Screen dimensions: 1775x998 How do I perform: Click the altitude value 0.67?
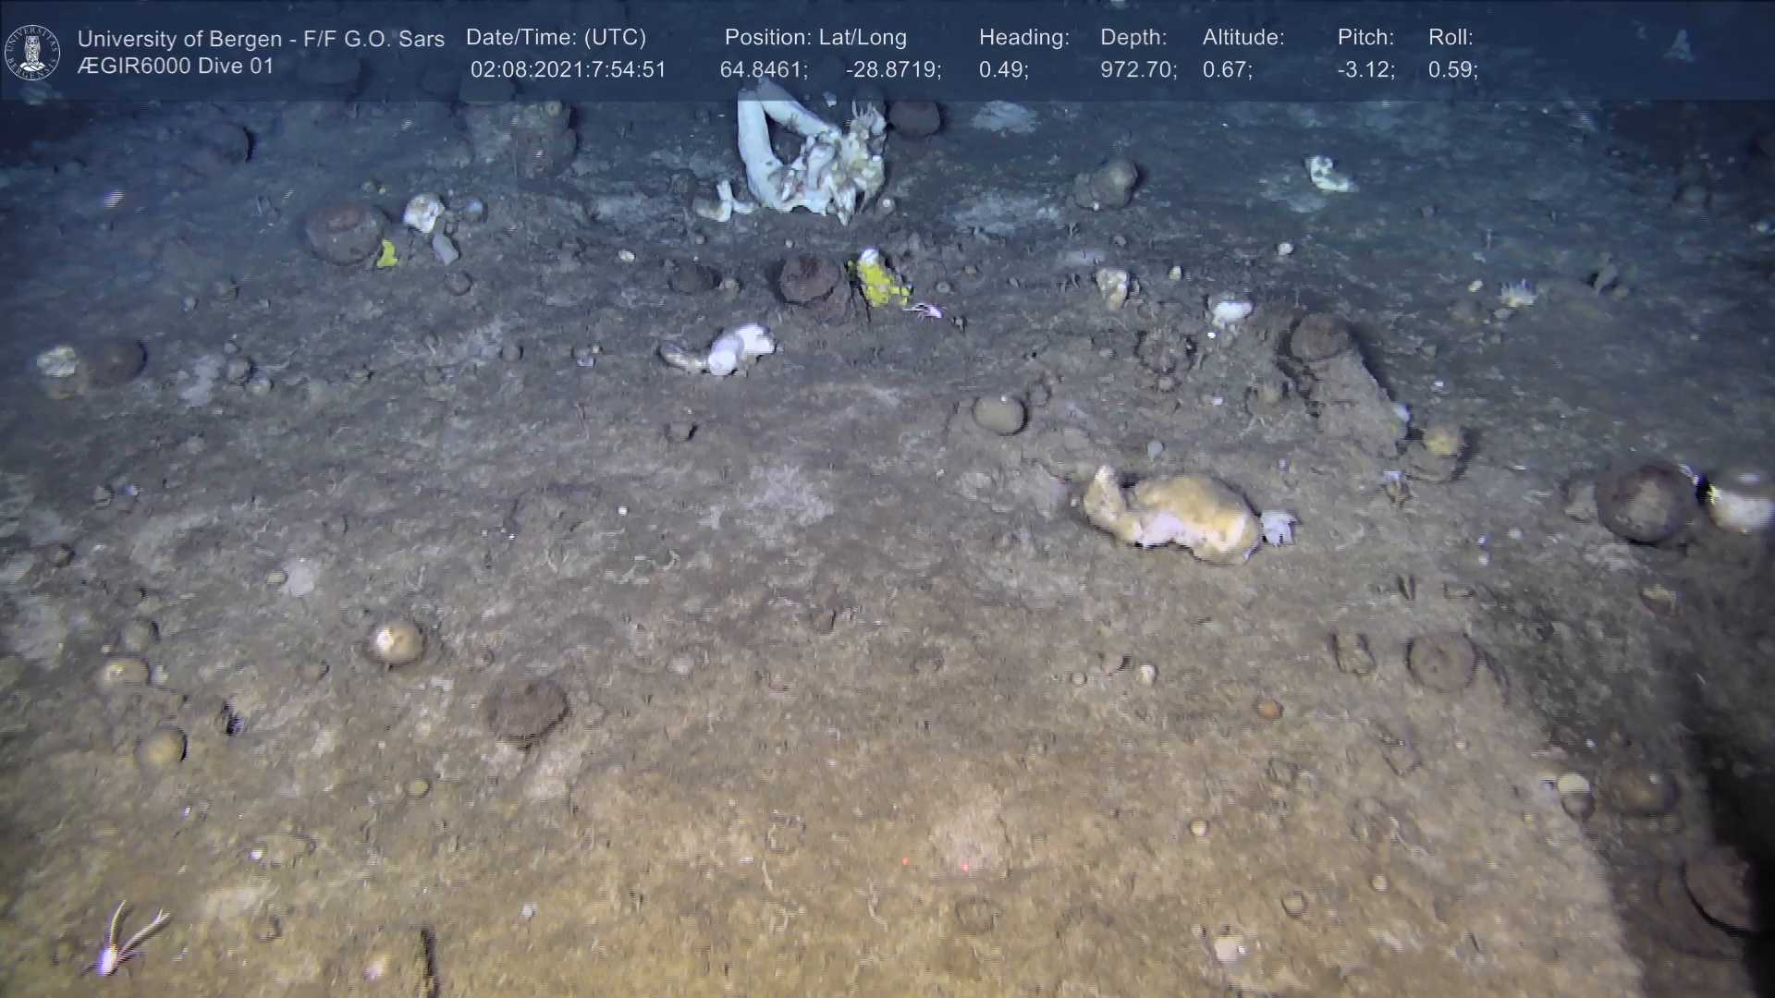point(1227,70)
